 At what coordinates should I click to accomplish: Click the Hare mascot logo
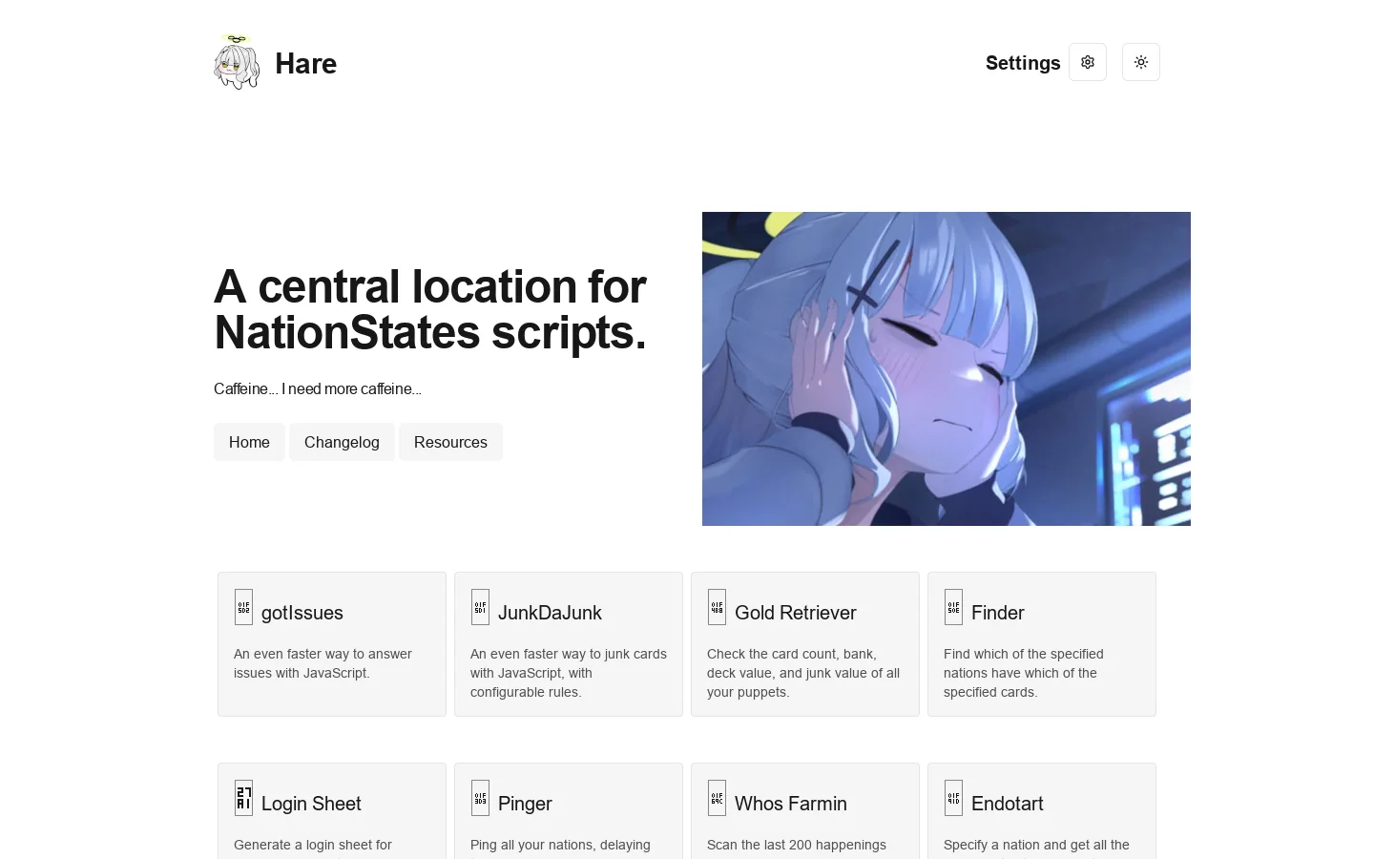pyautogui.click(x=237, y=62)
